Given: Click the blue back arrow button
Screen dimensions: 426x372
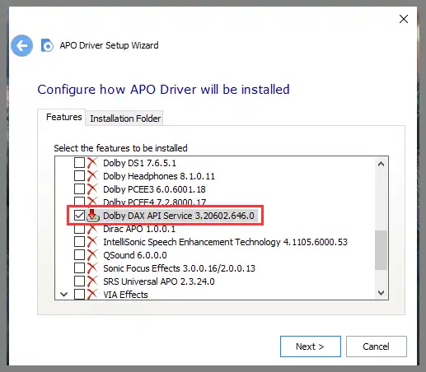Looking at the screenshot, I should 21,45.
